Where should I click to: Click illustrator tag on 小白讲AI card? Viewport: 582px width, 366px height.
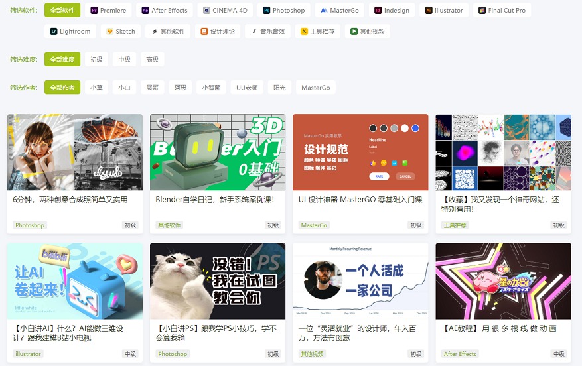tap(29, 354)
